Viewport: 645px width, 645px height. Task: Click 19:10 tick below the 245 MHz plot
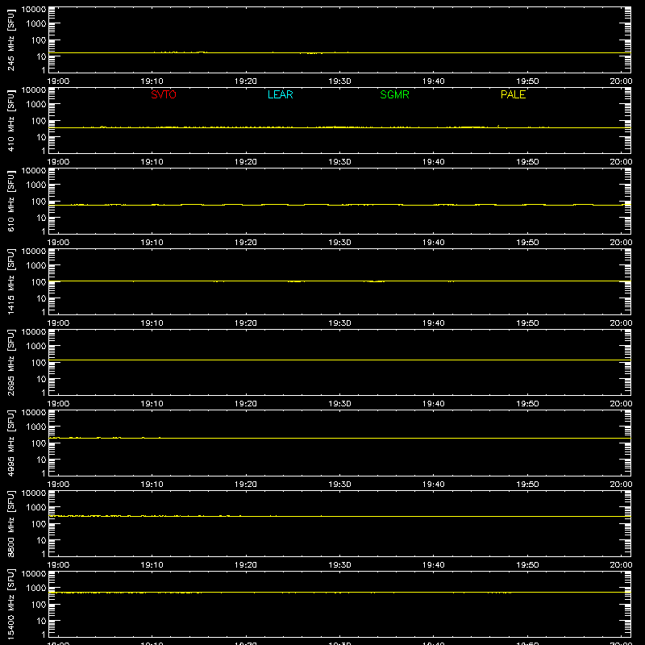152,81
